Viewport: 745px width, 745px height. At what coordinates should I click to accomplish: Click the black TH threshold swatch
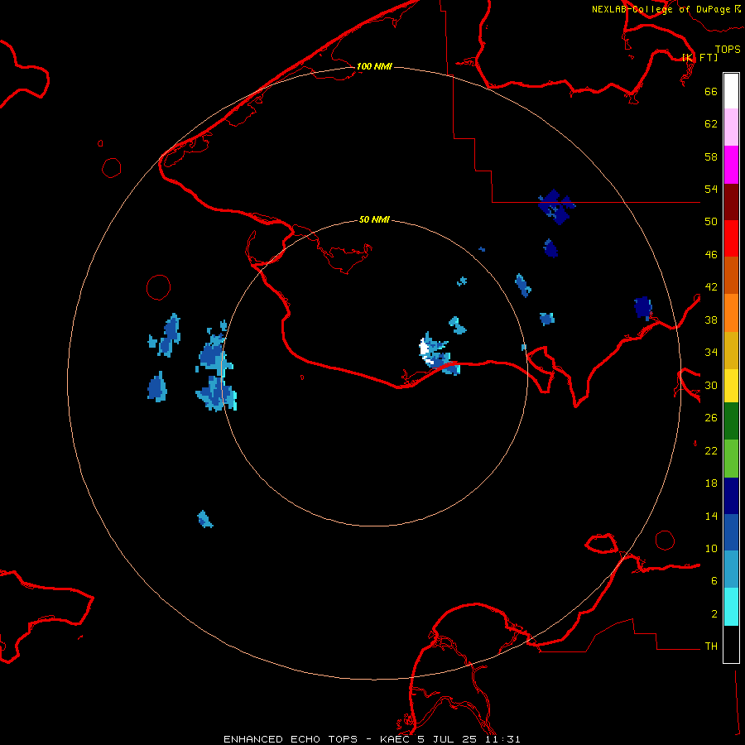point(731,644)
